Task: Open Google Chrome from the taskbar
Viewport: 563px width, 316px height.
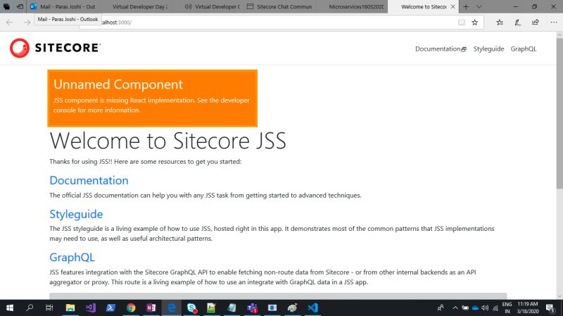Action: [x=131, y=308]
